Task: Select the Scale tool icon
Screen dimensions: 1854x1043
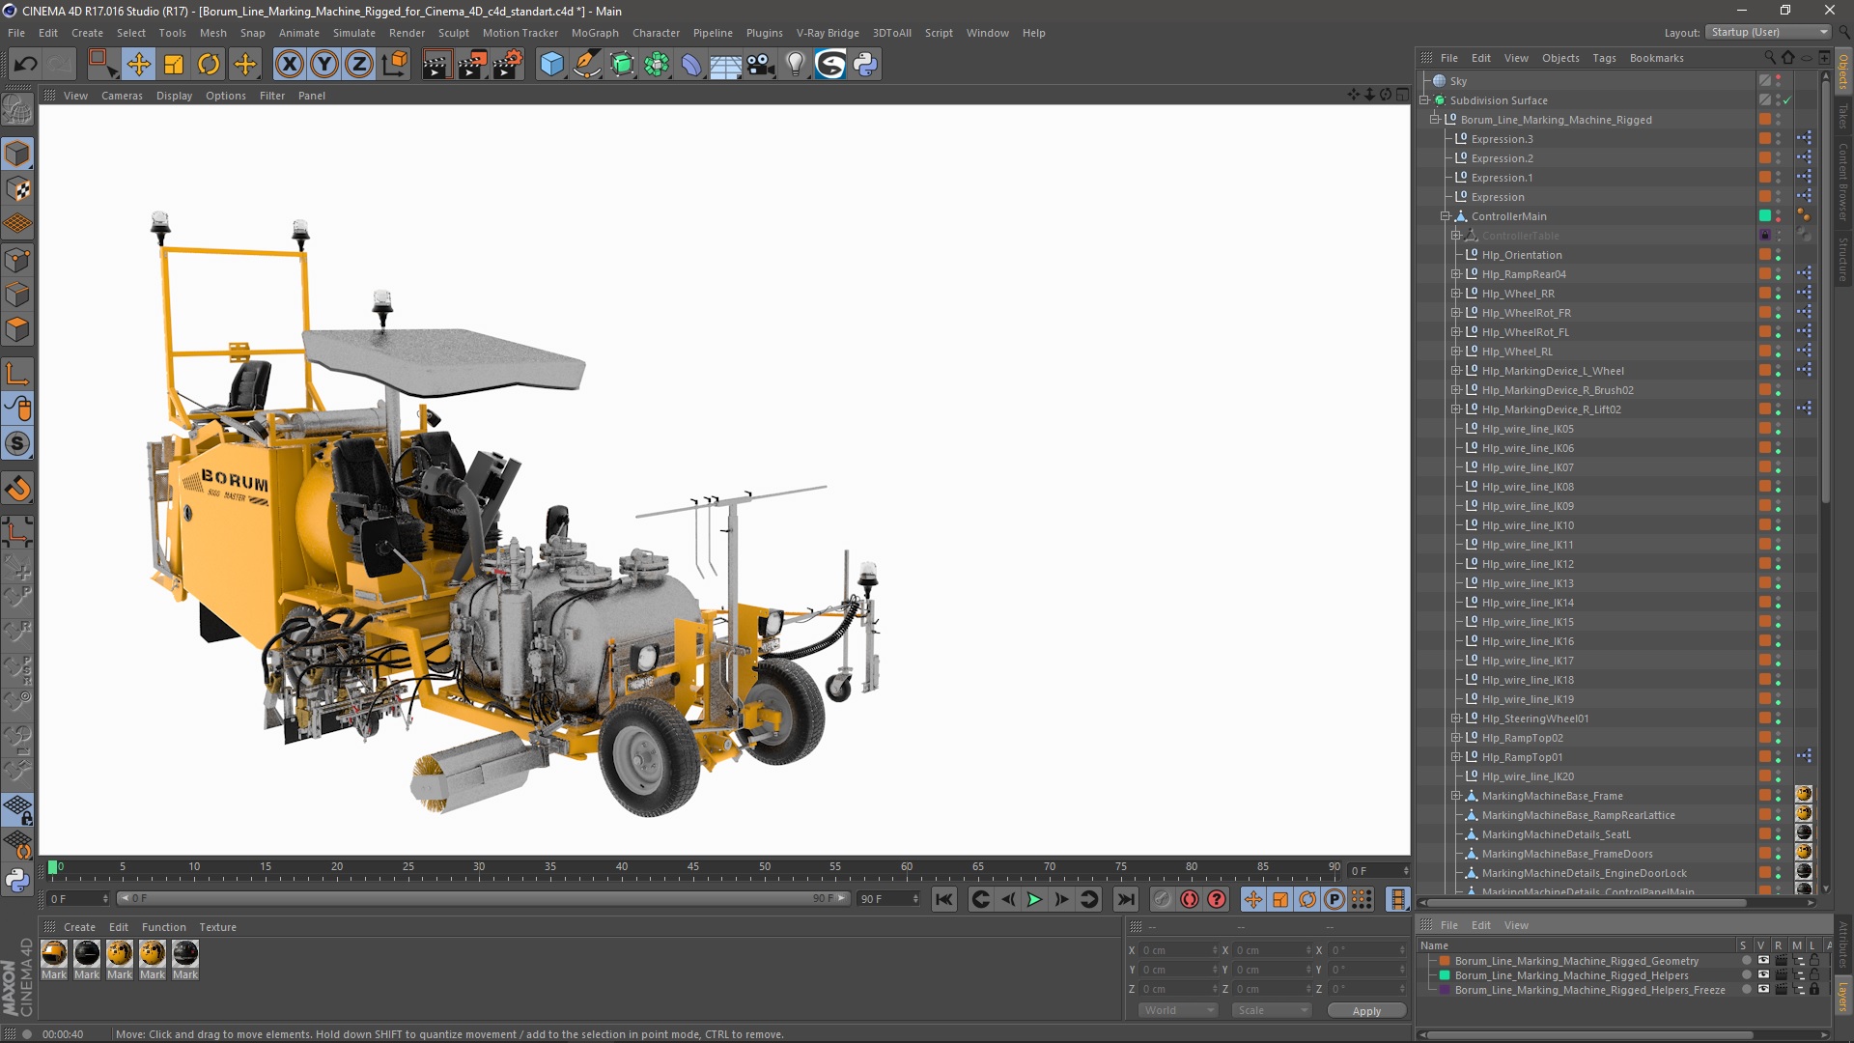Action: click(x=174, y=65)
